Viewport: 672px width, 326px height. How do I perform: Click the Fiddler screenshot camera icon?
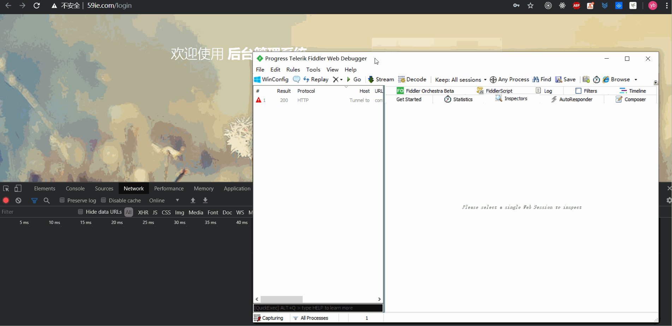click(x=586, y=79)
